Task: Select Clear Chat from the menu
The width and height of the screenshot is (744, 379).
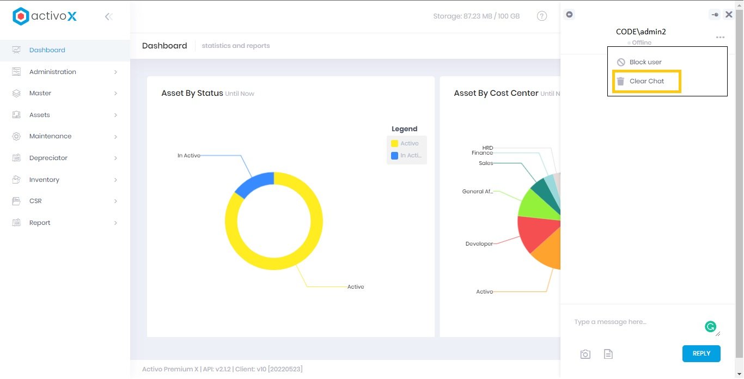Action: [x=646, y=81]
